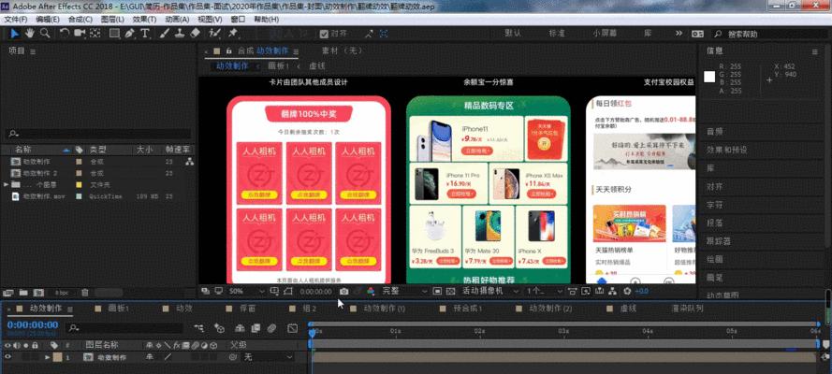Toggle the motion blur enable switch in timeline

[272, 328]
